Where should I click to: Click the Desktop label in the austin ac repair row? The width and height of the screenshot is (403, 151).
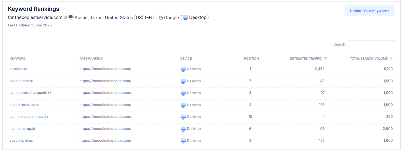pos(194,129)
